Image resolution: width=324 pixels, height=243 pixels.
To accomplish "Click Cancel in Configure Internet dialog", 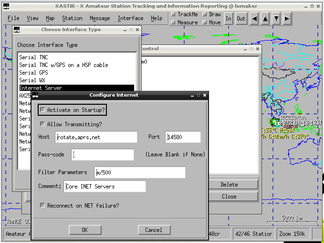I will tap(154, 230).
